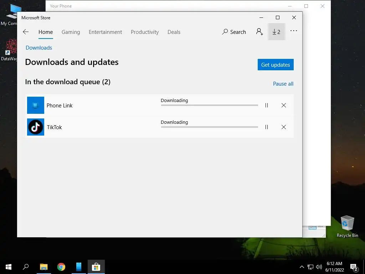Open the network status tray icon
365x274 pixels.
[310, 267]
